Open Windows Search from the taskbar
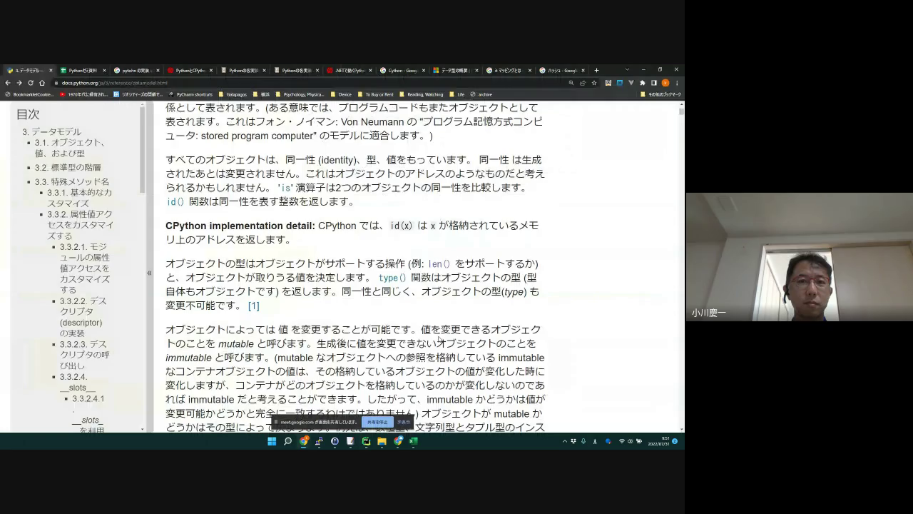Viewport: 913px width, 514px height. [x=287, y=440]
